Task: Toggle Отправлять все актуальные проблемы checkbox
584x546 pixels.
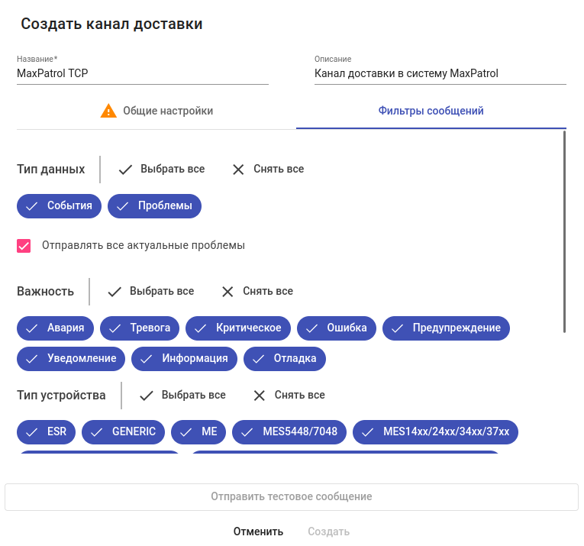Action: [x=24, y=246]
